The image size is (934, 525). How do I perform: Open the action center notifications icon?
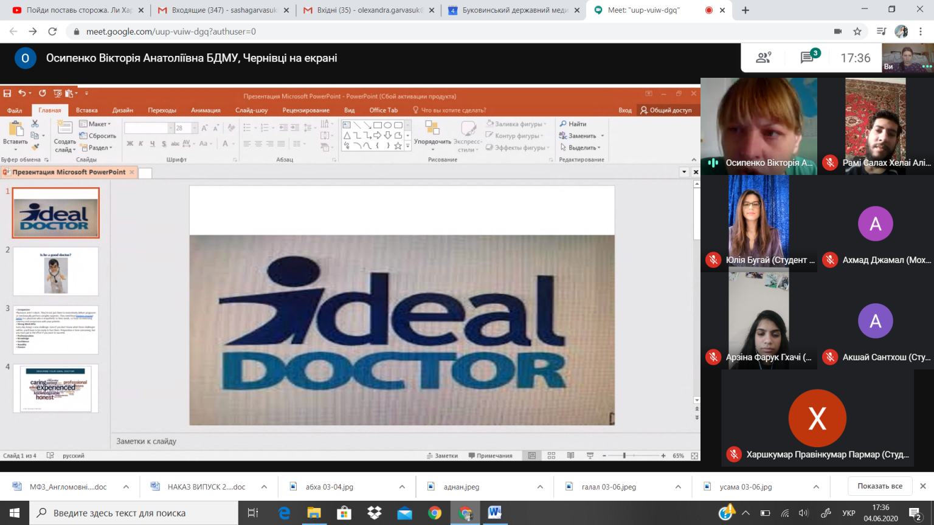[915, 513]
